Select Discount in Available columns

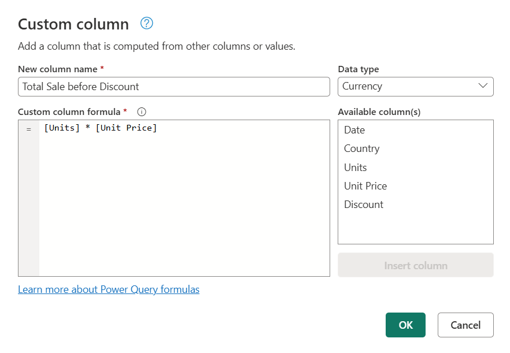pos(364,204)
